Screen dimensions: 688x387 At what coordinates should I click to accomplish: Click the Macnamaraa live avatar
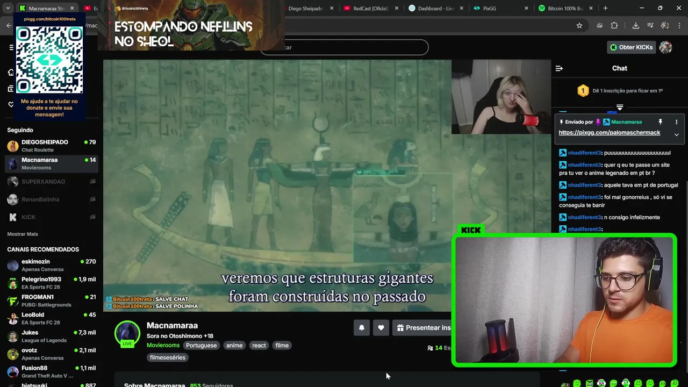click(x=127, y=334)
